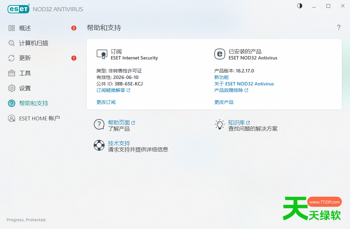Screen dimensions: 350x229
Task: Click the 已安装的产品 heading
Action: pyautogui.click(x=245, y=52)
